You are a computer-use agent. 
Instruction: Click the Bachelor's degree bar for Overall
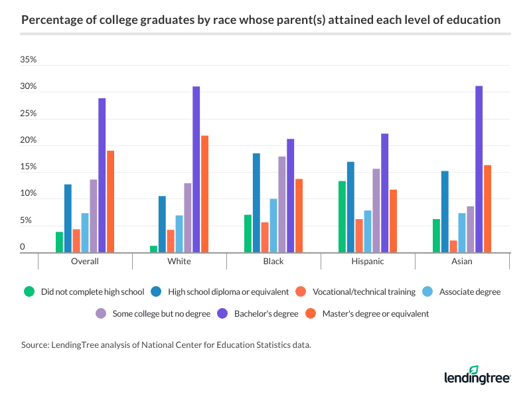pyautogui.click(x=102, y=175)
